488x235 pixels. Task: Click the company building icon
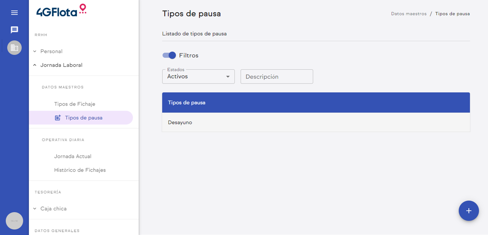point(14,48)
